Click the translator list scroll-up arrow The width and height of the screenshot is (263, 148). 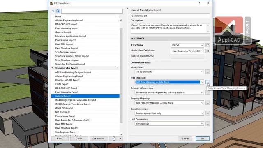point(121,20)
